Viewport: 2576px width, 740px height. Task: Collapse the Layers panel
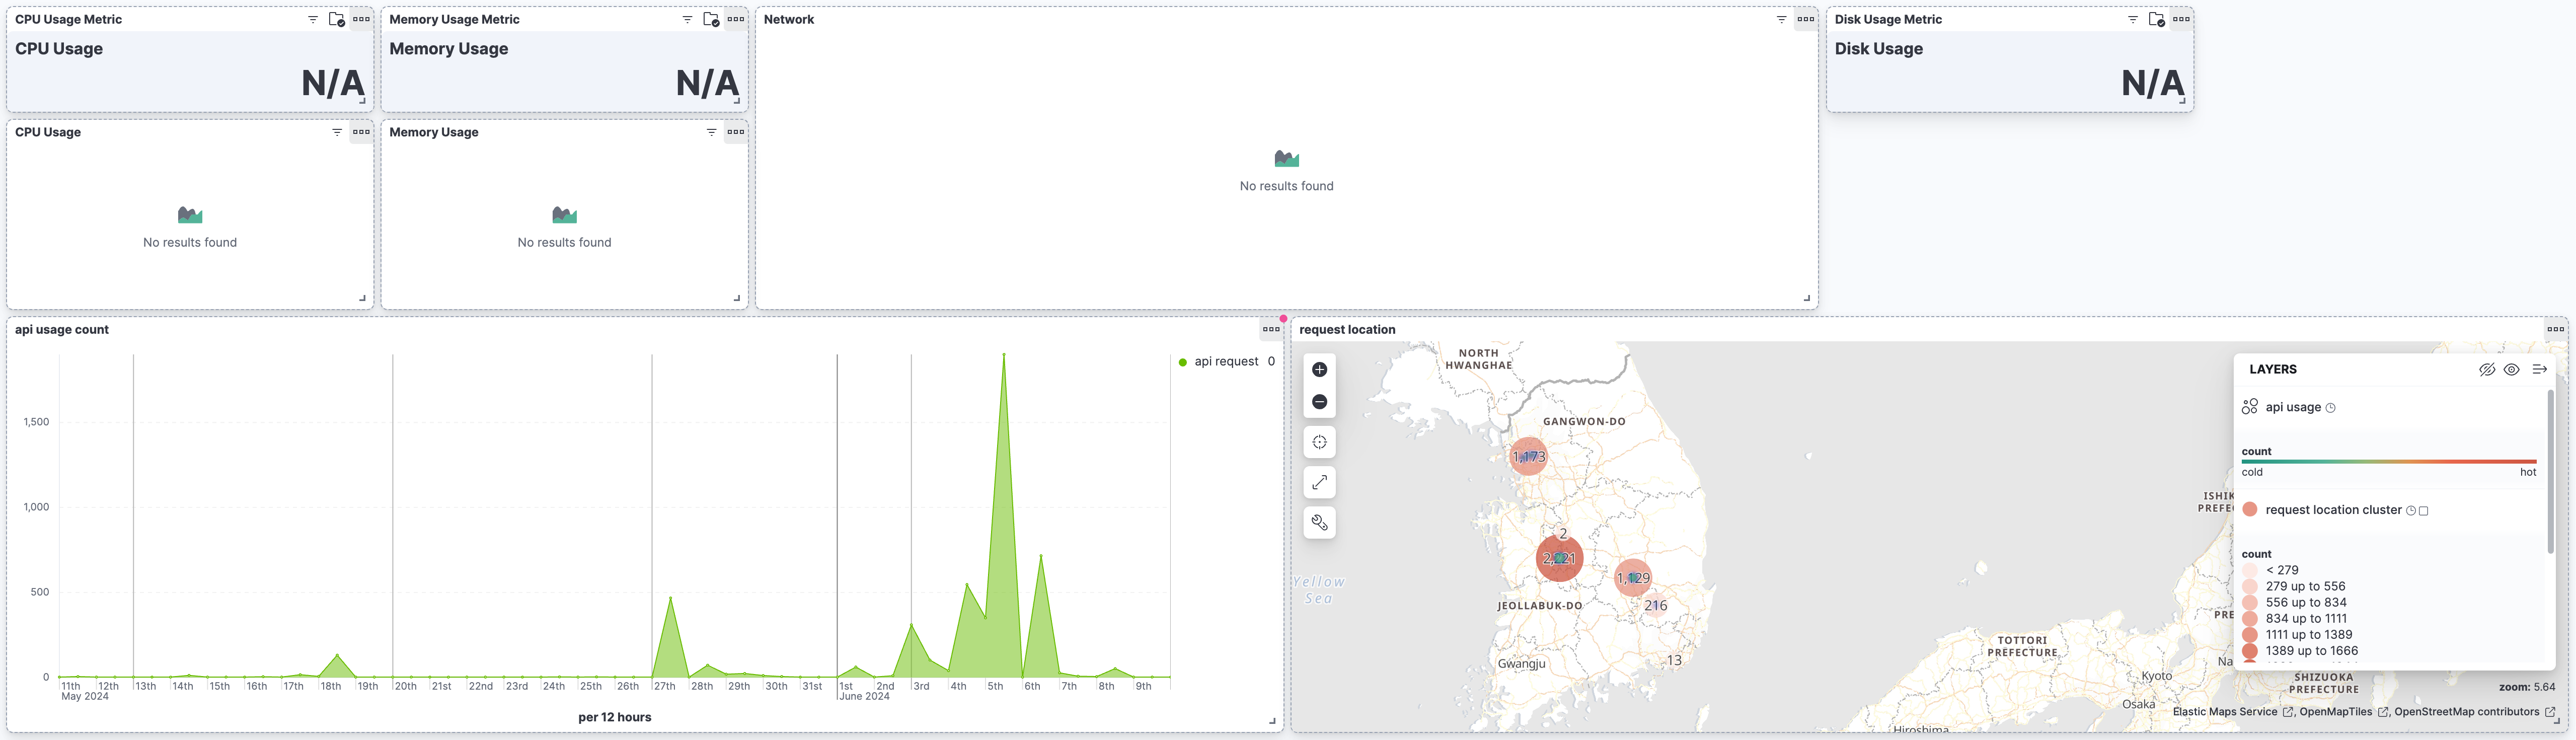point(2539,369)
